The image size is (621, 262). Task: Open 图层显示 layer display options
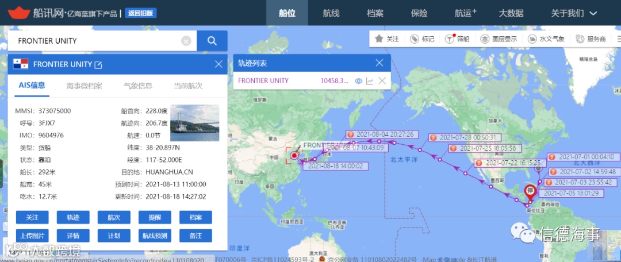coord(499,39)
